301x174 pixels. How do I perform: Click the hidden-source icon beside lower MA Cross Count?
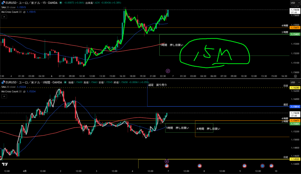24,92
